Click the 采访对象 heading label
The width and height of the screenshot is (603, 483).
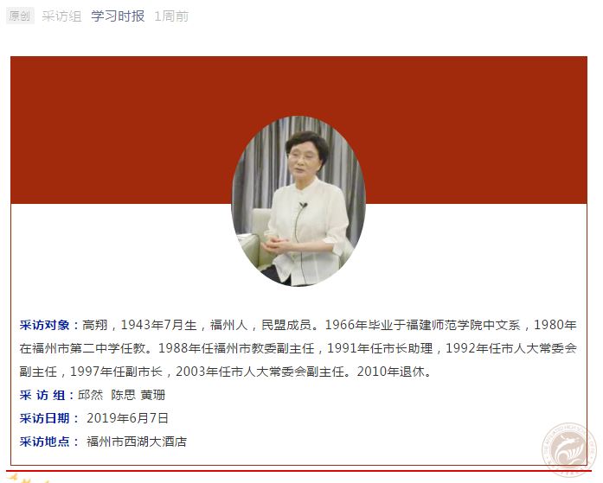45,325
